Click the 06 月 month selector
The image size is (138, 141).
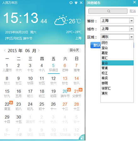[31, 51]
